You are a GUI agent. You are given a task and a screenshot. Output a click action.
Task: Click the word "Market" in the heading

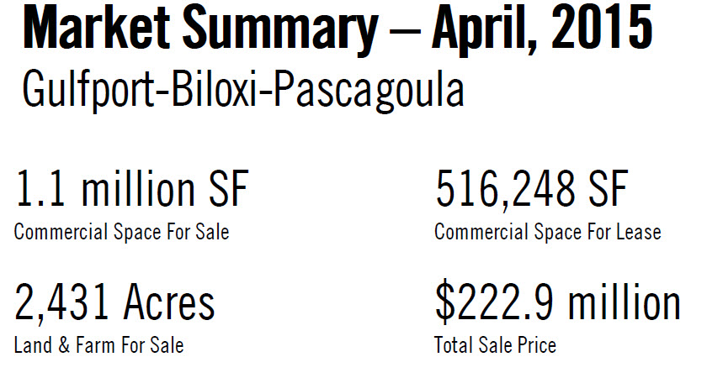pyautogui.click(x=97, y=27)
